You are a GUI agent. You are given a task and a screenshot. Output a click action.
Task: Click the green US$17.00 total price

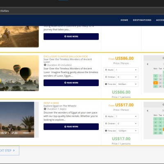(121, 139)
